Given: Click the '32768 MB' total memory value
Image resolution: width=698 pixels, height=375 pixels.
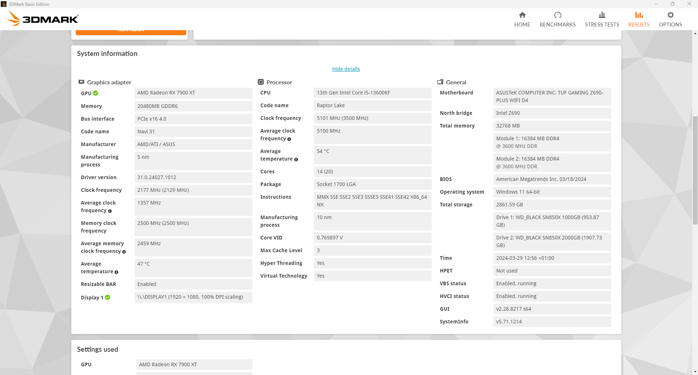Looking at the screenshot, I should (x=552, y=126).
